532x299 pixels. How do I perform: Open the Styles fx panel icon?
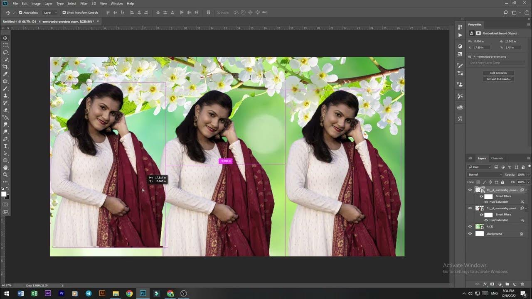460,54
